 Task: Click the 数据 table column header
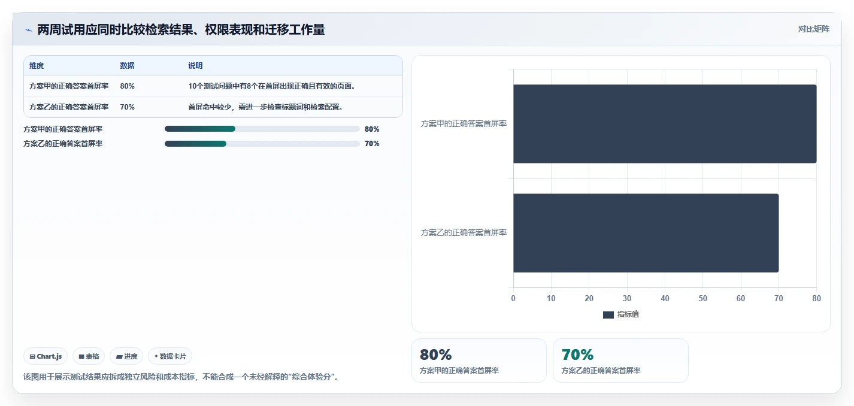[x=128, y=66]
